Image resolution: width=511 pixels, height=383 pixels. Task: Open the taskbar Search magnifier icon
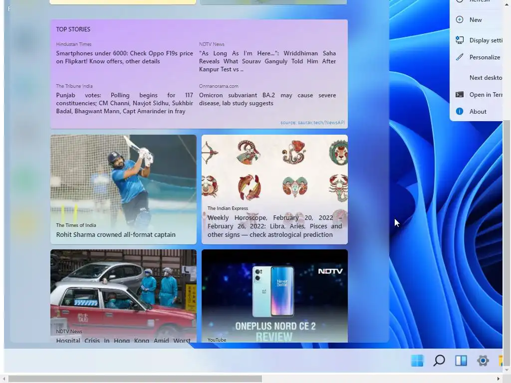pyautogui.click(x=439, y=360)
